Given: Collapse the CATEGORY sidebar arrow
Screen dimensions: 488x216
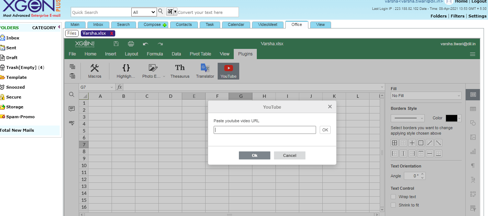Looking at the screenshot, I should tap(59, 27).
